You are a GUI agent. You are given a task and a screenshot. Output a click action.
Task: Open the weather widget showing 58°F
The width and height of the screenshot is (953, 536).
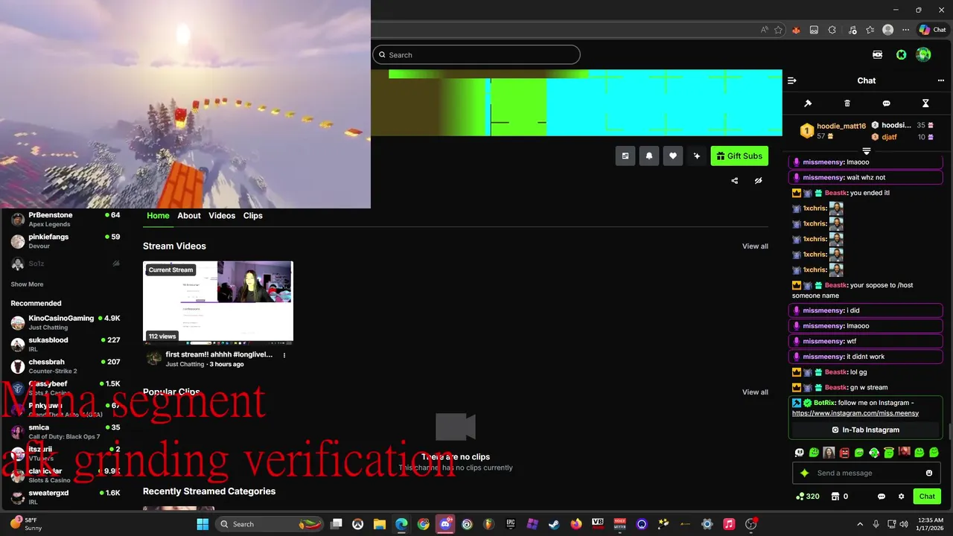click(26, 523)
